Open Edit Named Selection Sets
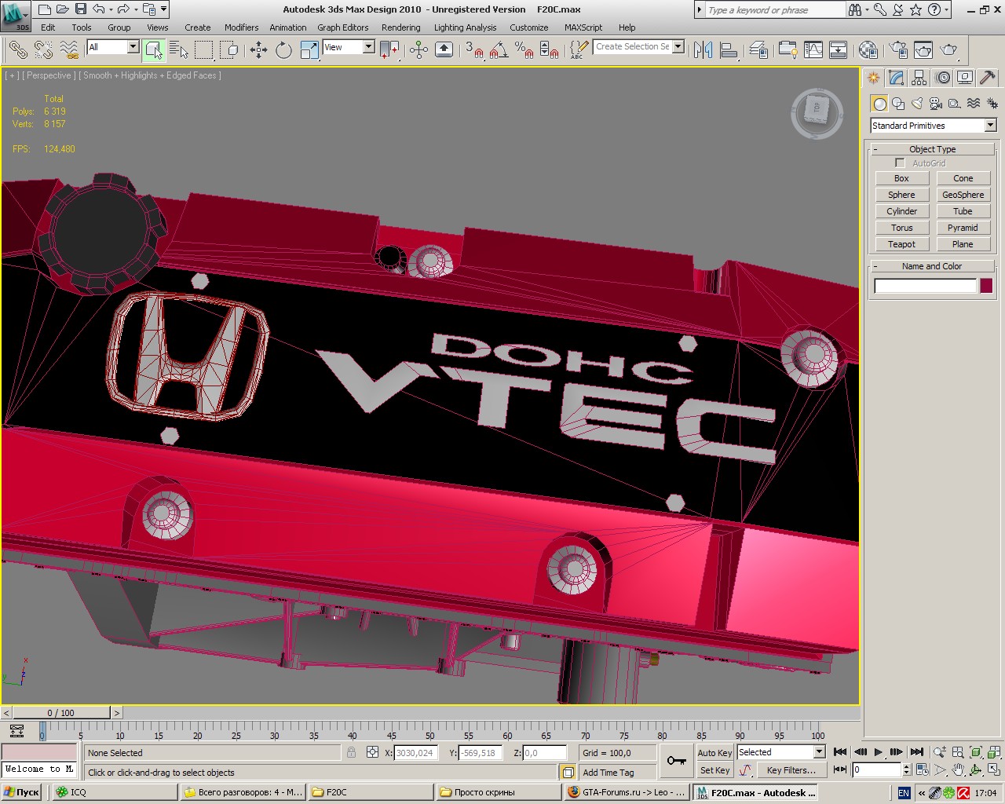This screenshot has width=1005, height=804. coord(579,50)
